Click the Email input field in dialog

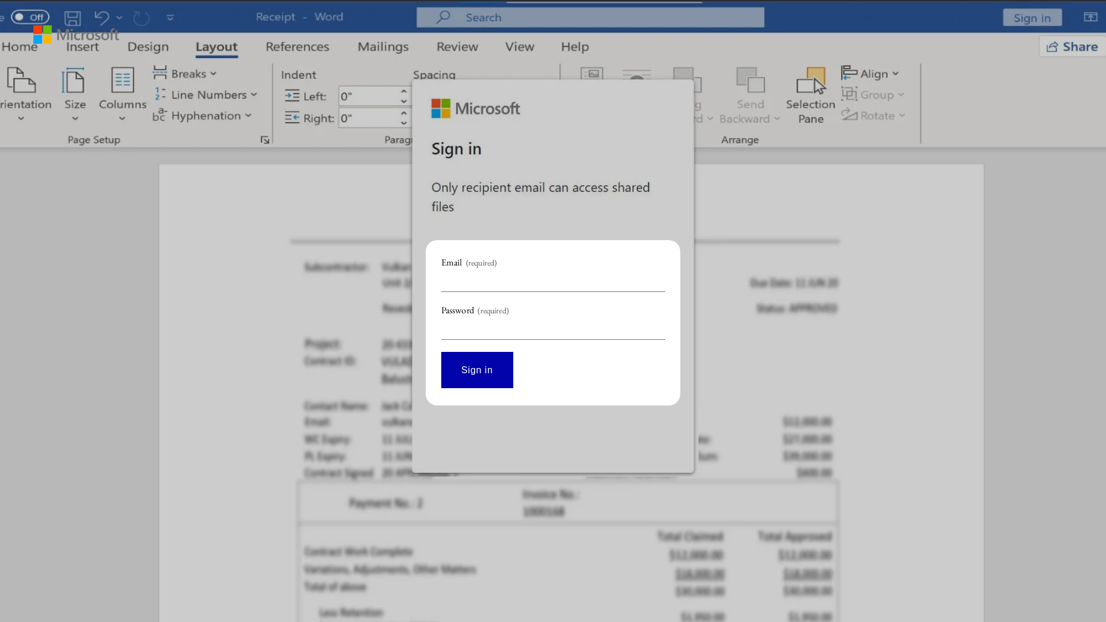tap(553, 282)
